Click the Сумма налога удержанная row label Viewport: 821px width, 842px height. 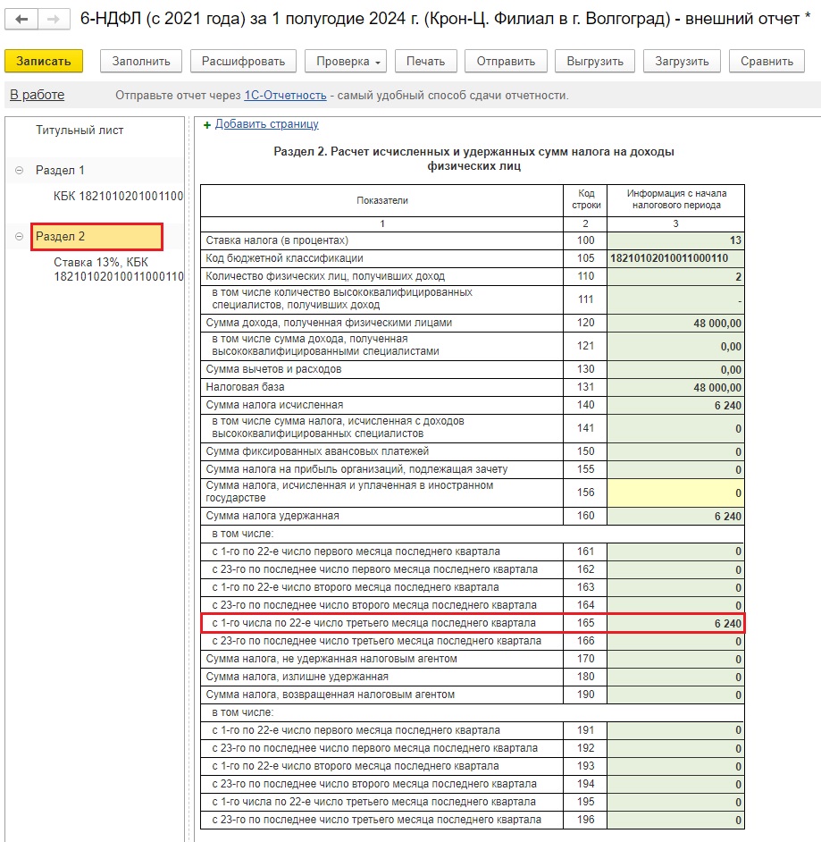point(272,516)
